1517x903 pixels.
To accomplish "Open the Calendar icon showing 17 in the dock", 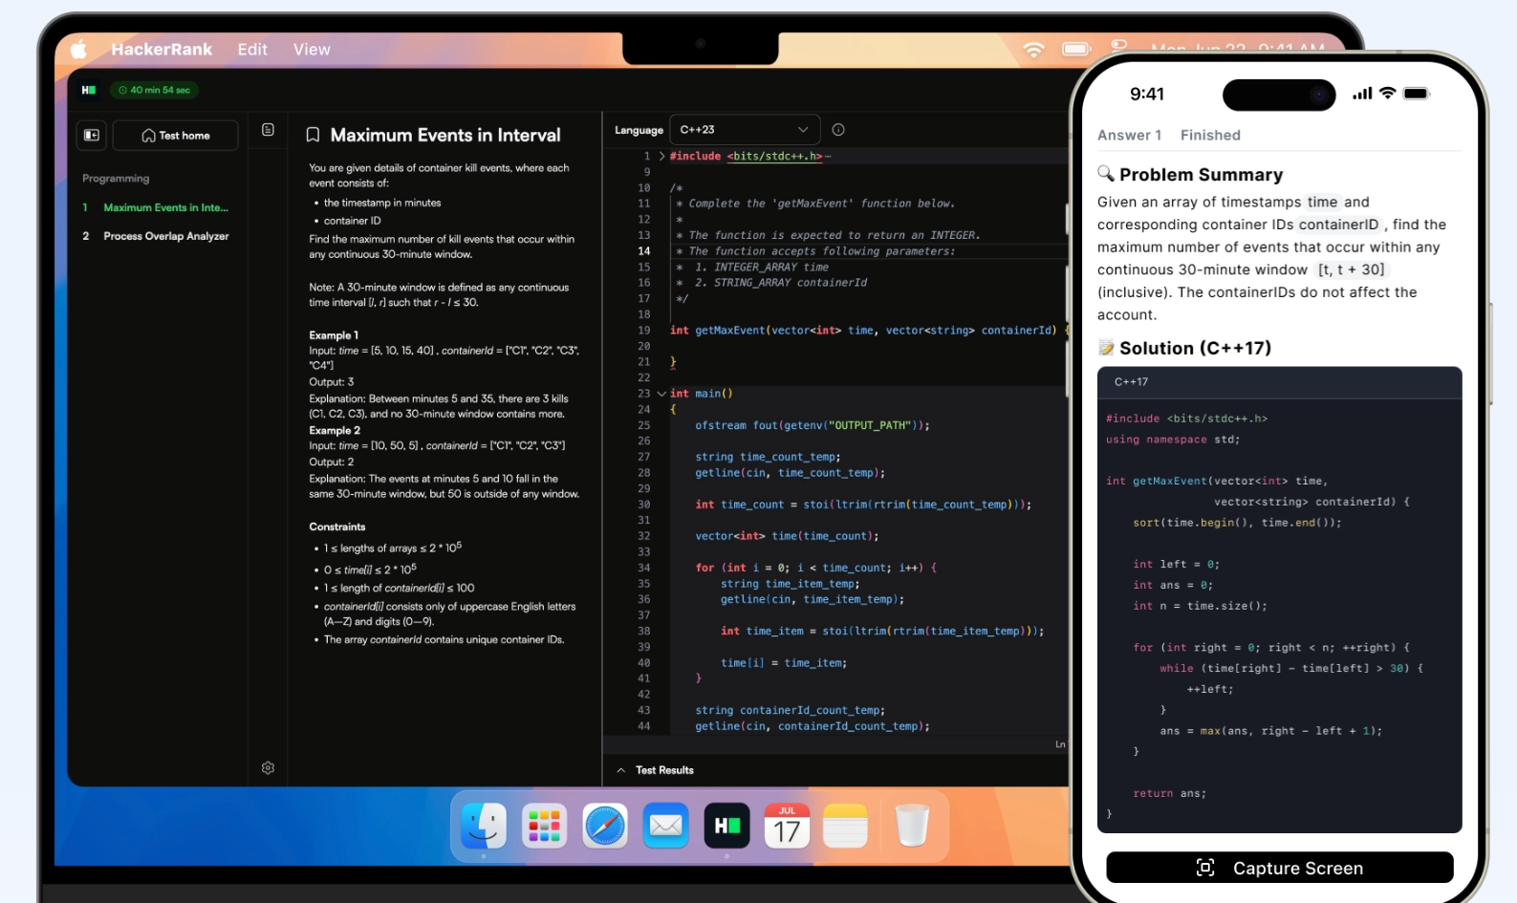I will coord(787,826).
